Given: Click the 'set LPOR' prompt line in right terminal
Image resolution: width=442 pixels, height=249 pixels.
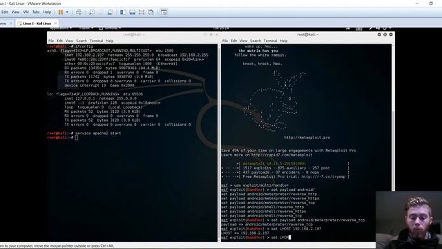Looking at the screenshot, I should click(x=256, y=238).
